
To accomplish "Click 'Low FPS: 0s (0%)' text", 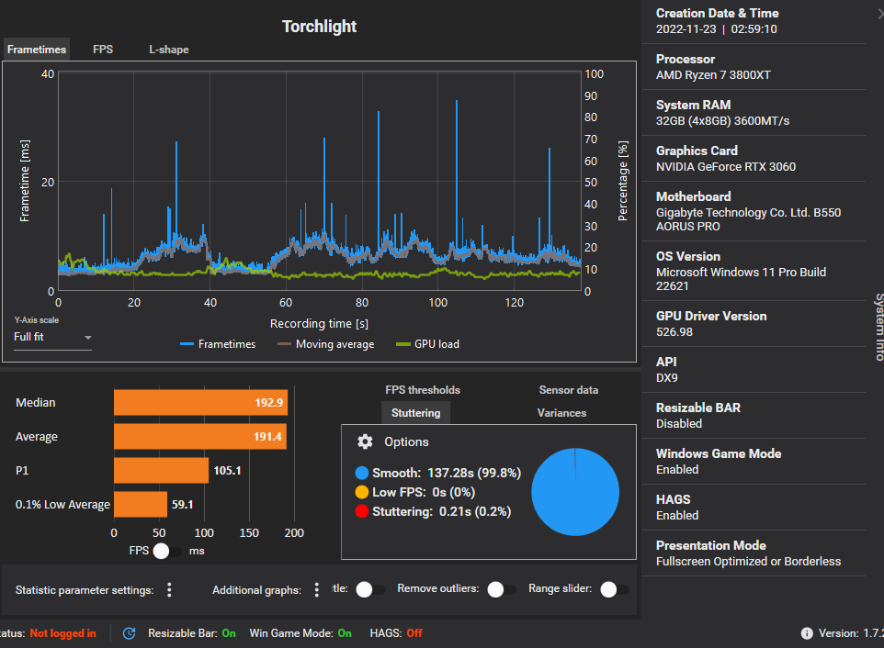I will [x=424, y=492].
